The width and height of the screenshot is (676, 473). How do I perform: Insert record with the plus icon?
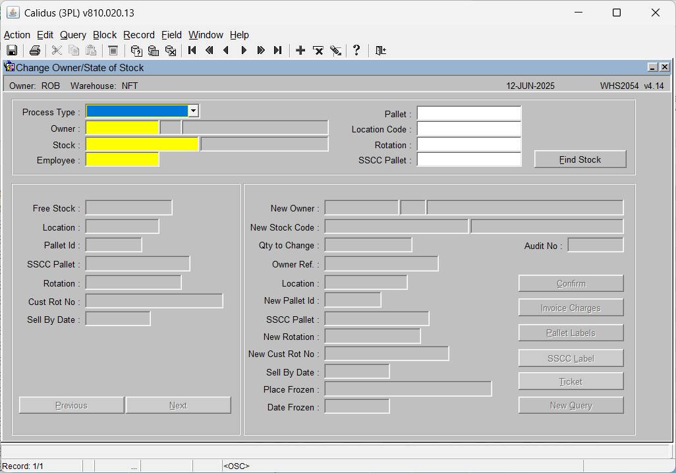tap(300, 51)
